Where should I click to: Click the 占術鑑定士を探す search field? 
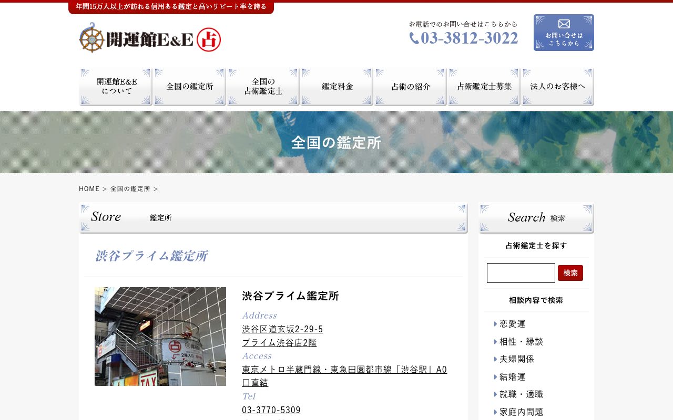521,273
